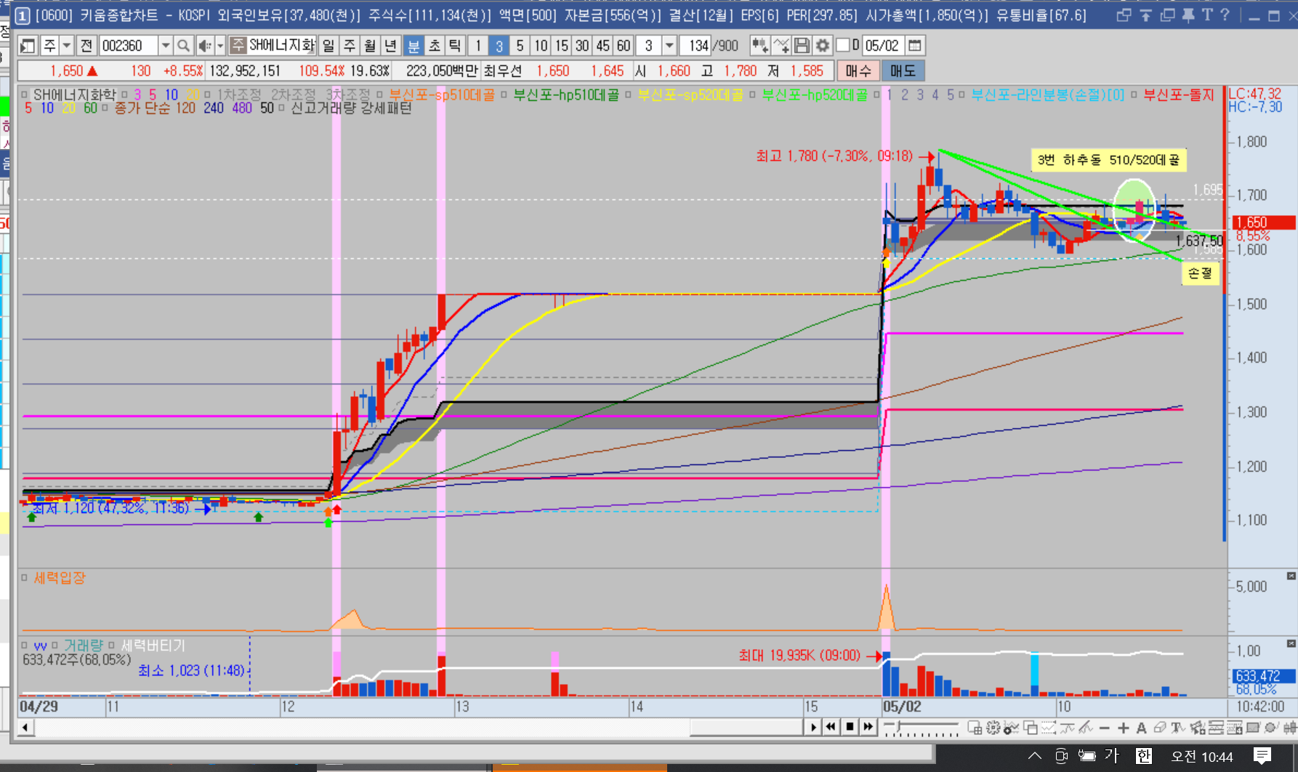Click the battery icon in the system tray
This screenshot has height=772, width=1298.
(1087, 756)
